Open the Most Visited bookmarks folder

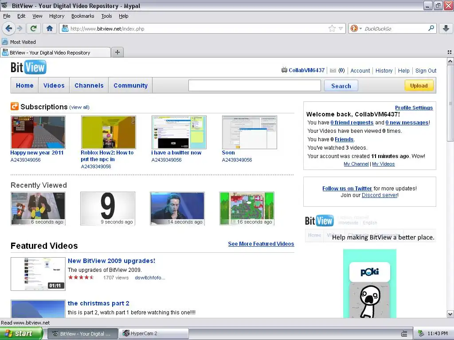(x=19, y=42)
